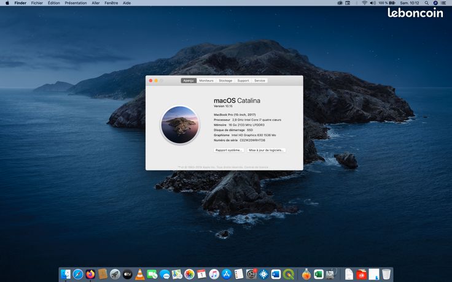This screenshot has width=452, height=282.
Task: Click the Rapport système button
Action: pyautogui.click(x=229, y=150)
